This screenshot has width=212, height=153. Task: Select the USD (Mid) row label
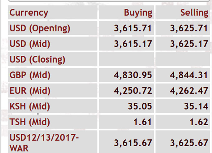pyautogui.click(x=30, y=44)
